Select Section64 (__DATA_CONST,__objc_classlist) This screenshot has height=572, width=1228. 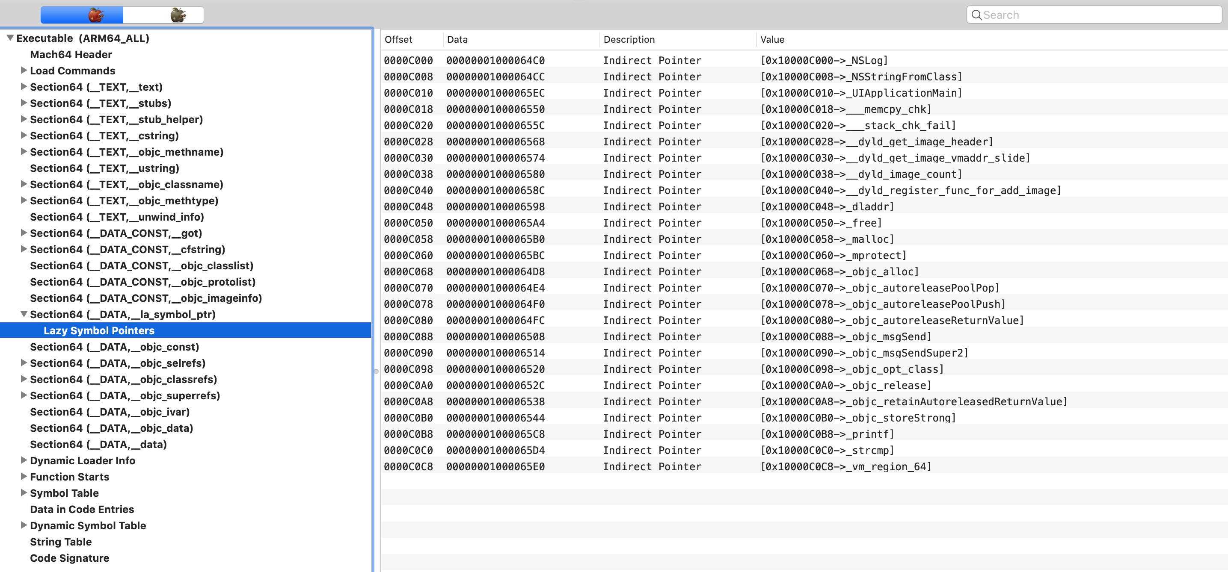(142, 265)
